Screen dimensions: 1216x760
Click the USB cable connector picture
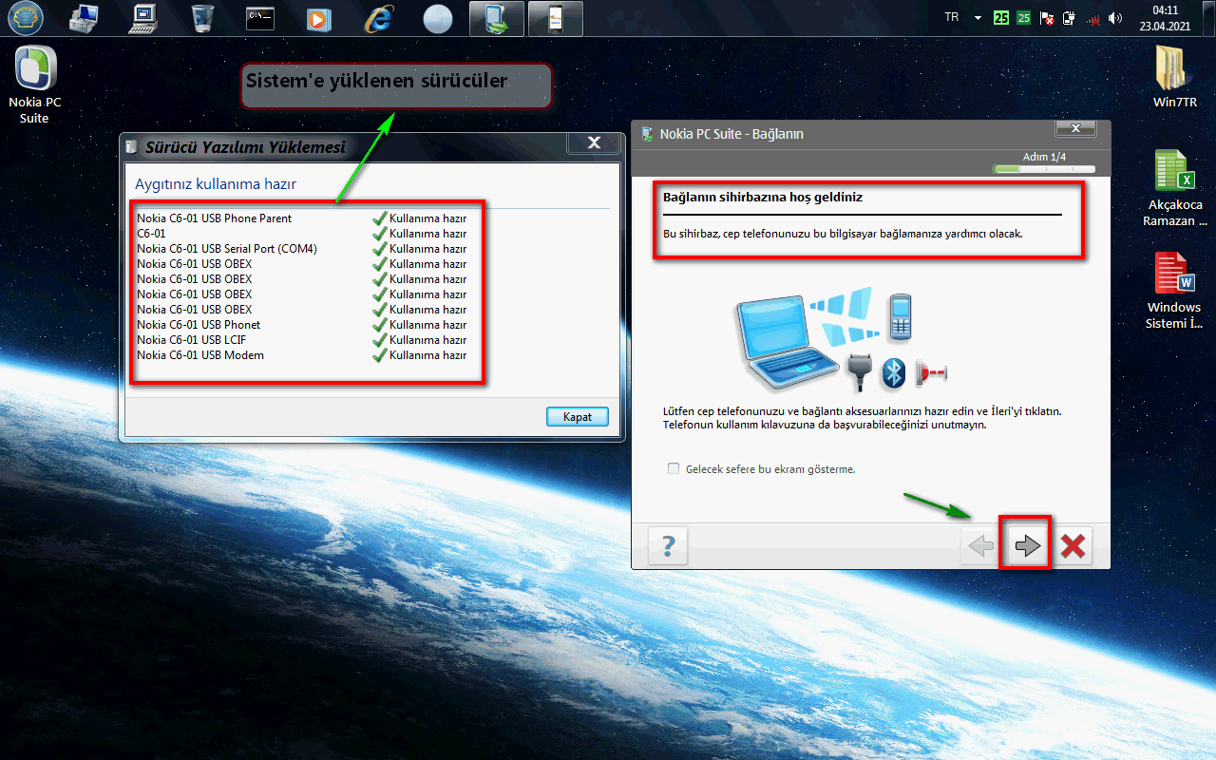tap(860, 372)
